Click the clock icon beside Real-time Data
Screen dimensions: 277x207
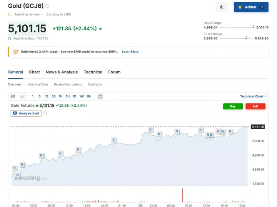tap(10, 38)
